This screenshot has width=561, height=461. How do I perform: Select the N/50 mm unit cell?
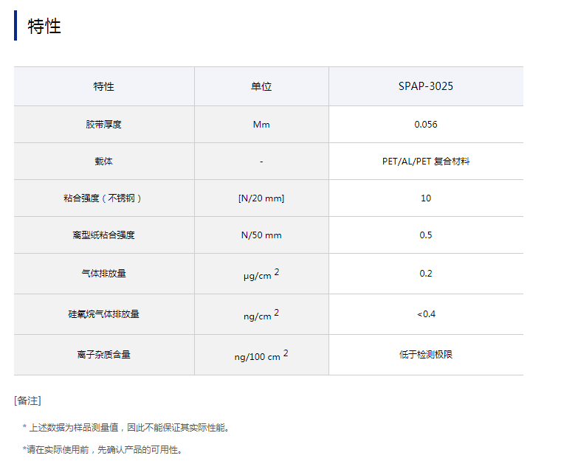261,235
